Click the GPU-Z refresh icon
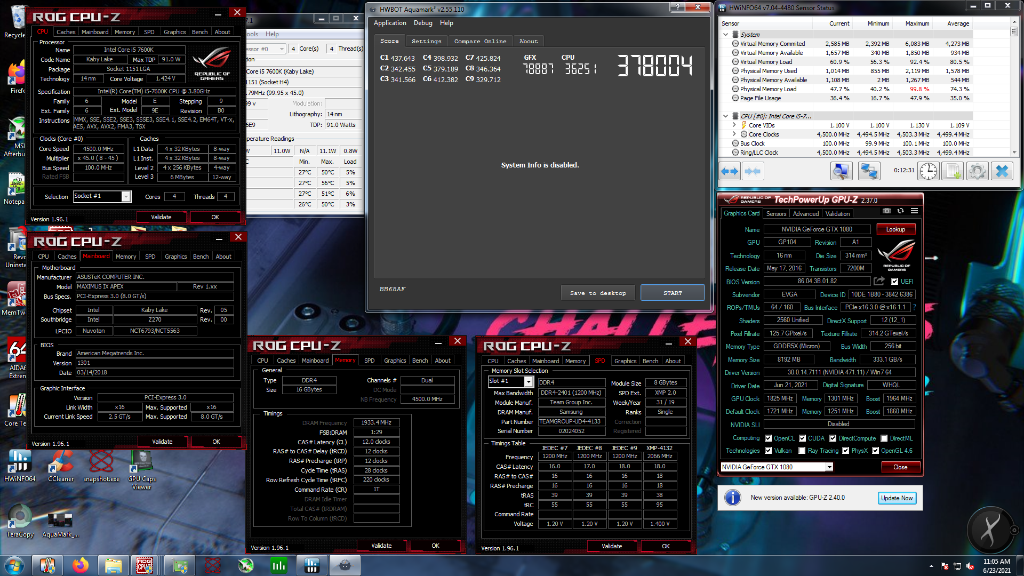This screenshot has height=576, width=1024. point(900,211)
